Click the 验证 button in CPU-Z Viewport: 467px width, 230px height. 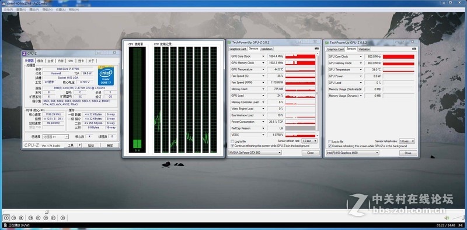pos(91,146)
